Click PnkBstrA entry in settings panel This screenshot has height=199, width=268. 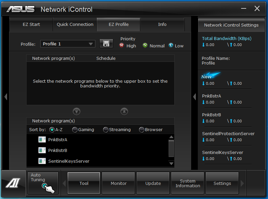(212, 96)
